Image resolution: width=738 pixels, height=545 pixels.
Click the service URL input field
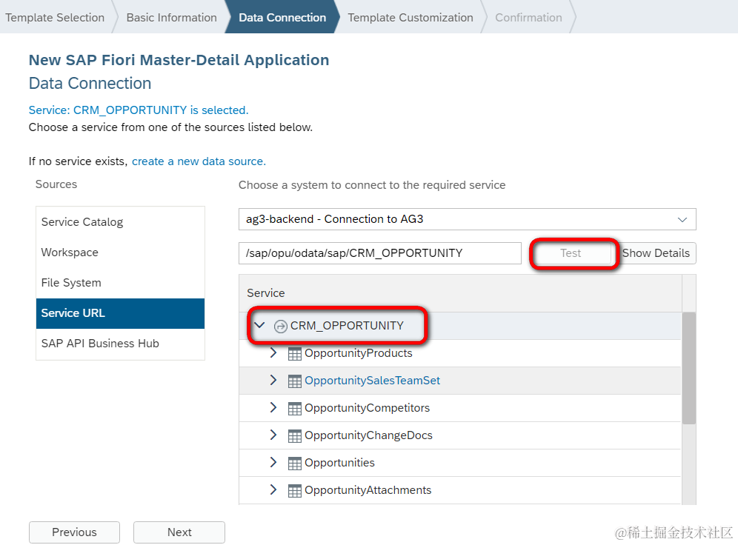click(x=380, y=253)
